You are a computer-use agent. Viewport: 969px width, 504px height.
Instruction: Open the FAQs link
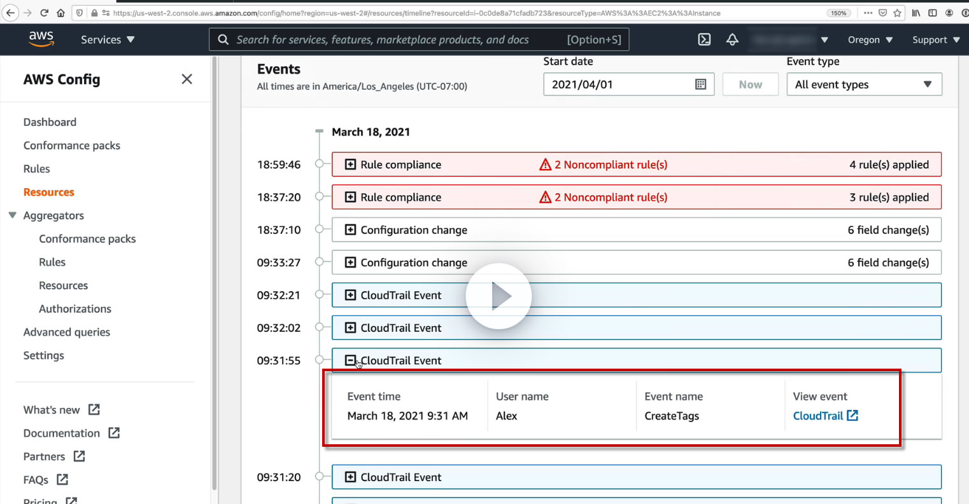point(36,480)
